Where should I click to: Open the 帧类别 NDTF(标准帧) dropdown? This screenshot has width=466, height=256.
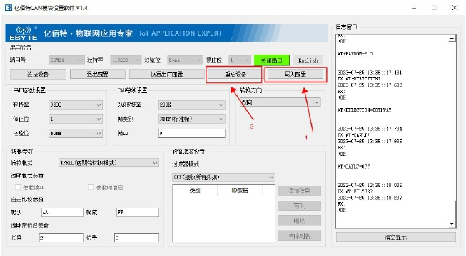pos(192,119)
